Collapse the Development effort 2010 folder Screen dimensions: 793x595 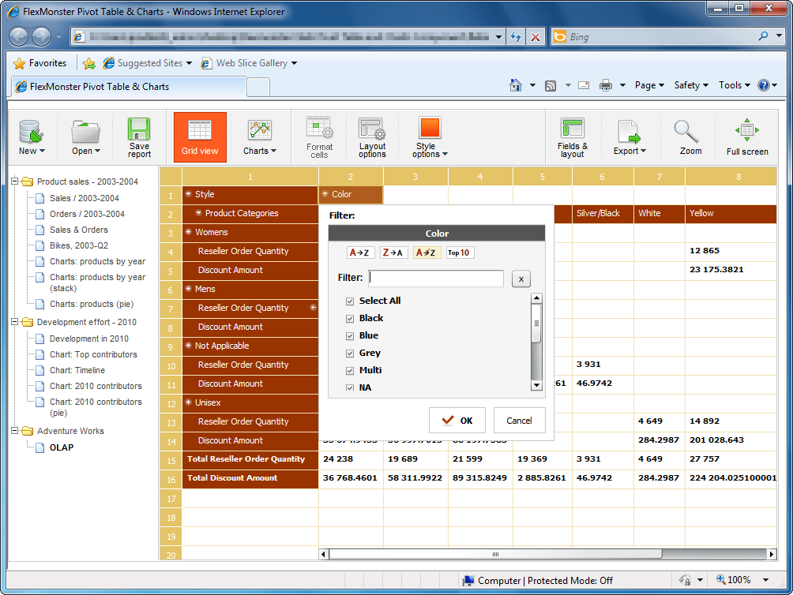15,322
